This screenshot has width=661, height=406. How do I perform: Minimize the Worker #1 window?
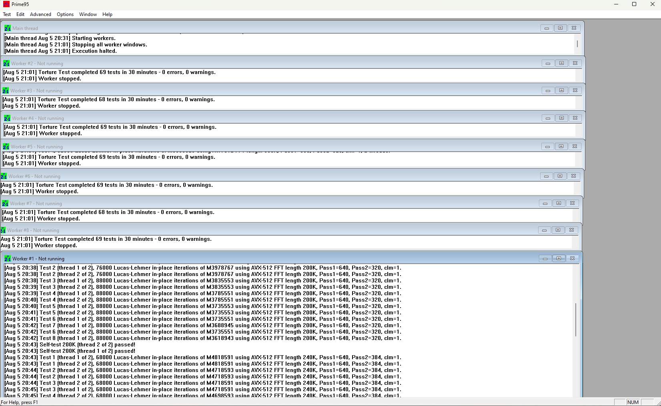coord(545,258)
